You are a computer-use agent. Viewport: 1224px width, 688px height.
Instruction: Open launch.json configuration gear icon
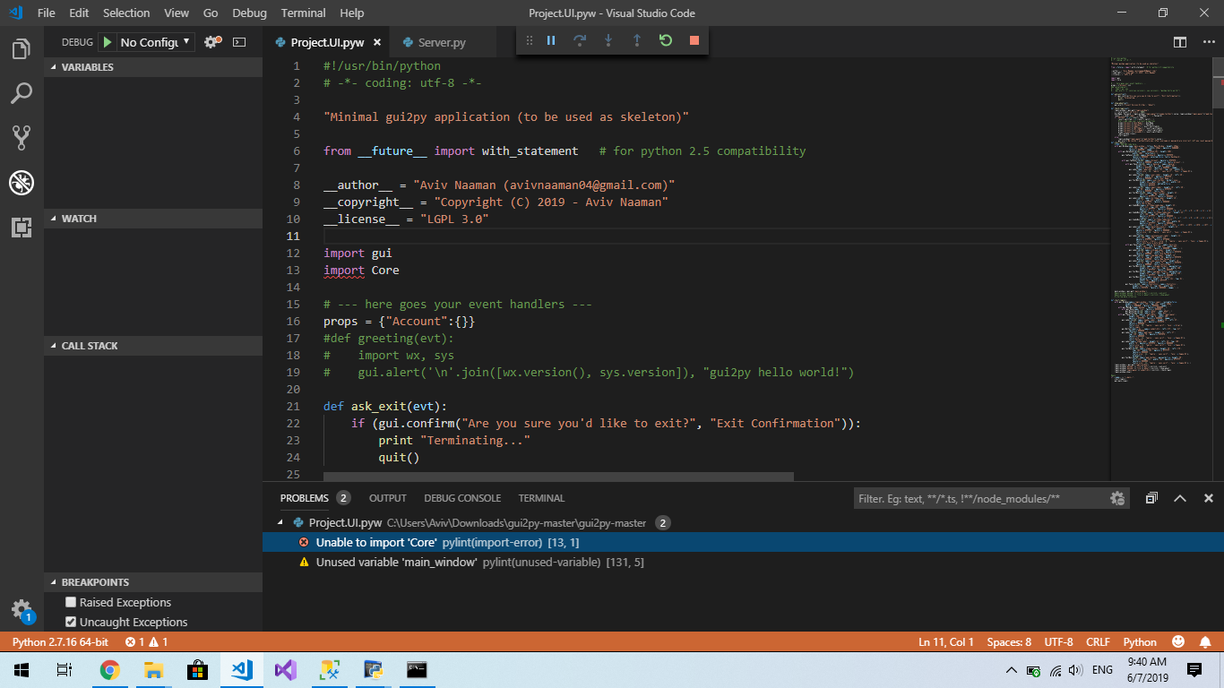coord(211,42)
